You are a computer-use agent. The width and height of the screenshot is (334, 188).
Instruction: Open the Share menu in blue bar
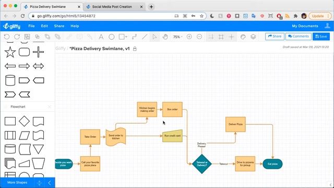59,26
